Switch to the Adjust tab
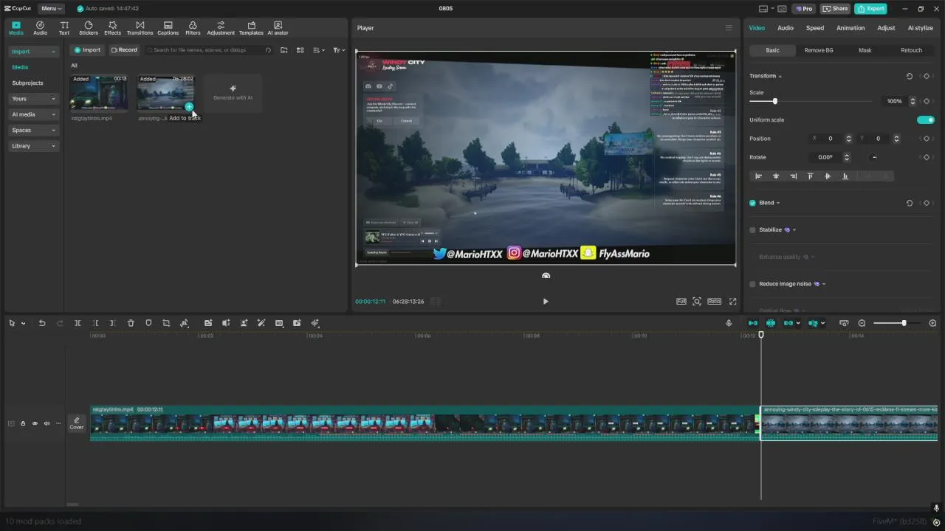 click(x=886, y=28)
